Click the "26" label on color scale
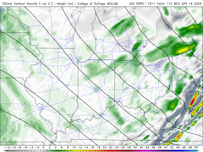 123,147
